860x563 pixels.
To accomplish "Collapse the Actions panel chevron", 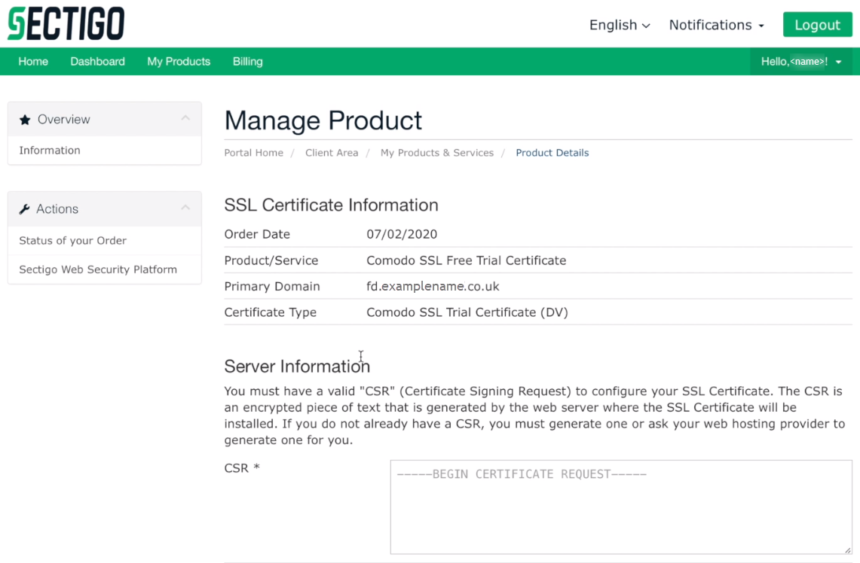I will (x=185, y=208).
